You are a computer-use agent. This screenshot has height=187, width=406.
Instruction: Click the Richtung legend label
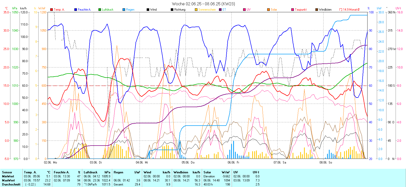(x=180, y=10)
